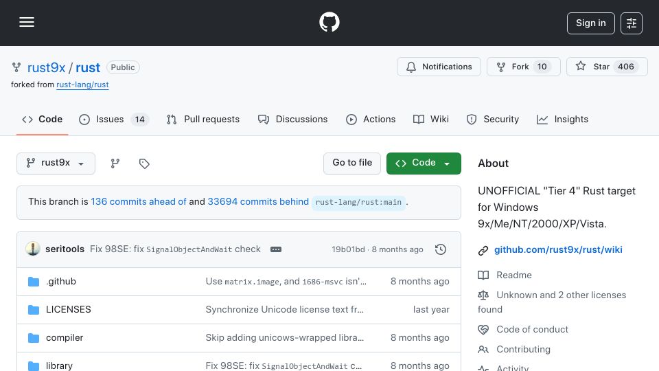
Task: Open seritools avatar image
Action: coord(33,249)
